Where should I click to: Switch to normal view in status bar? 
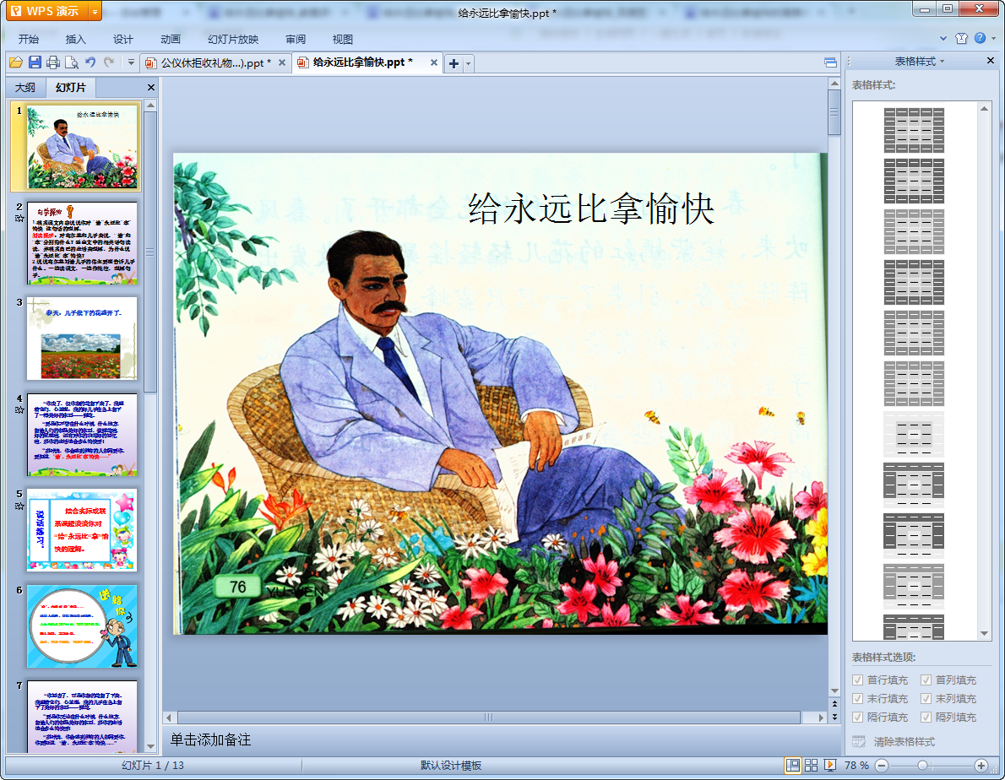click(x=793, y=766)
